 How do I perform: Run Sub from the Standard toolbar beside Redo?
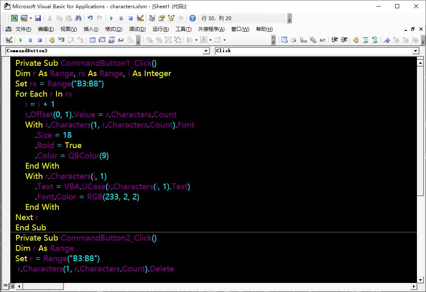click(111, 18)
